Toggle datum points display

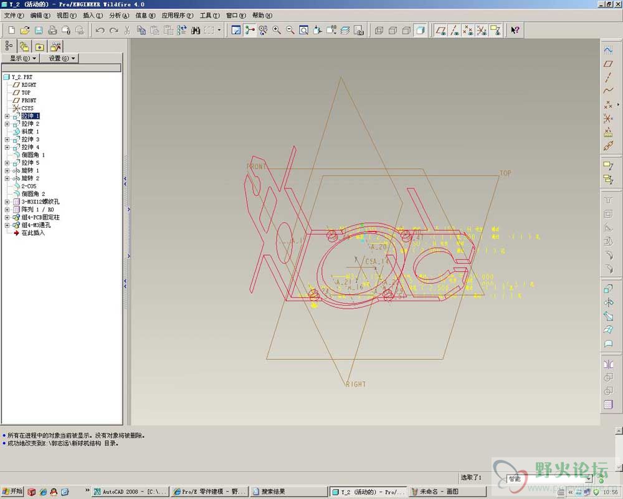point(468,30)
